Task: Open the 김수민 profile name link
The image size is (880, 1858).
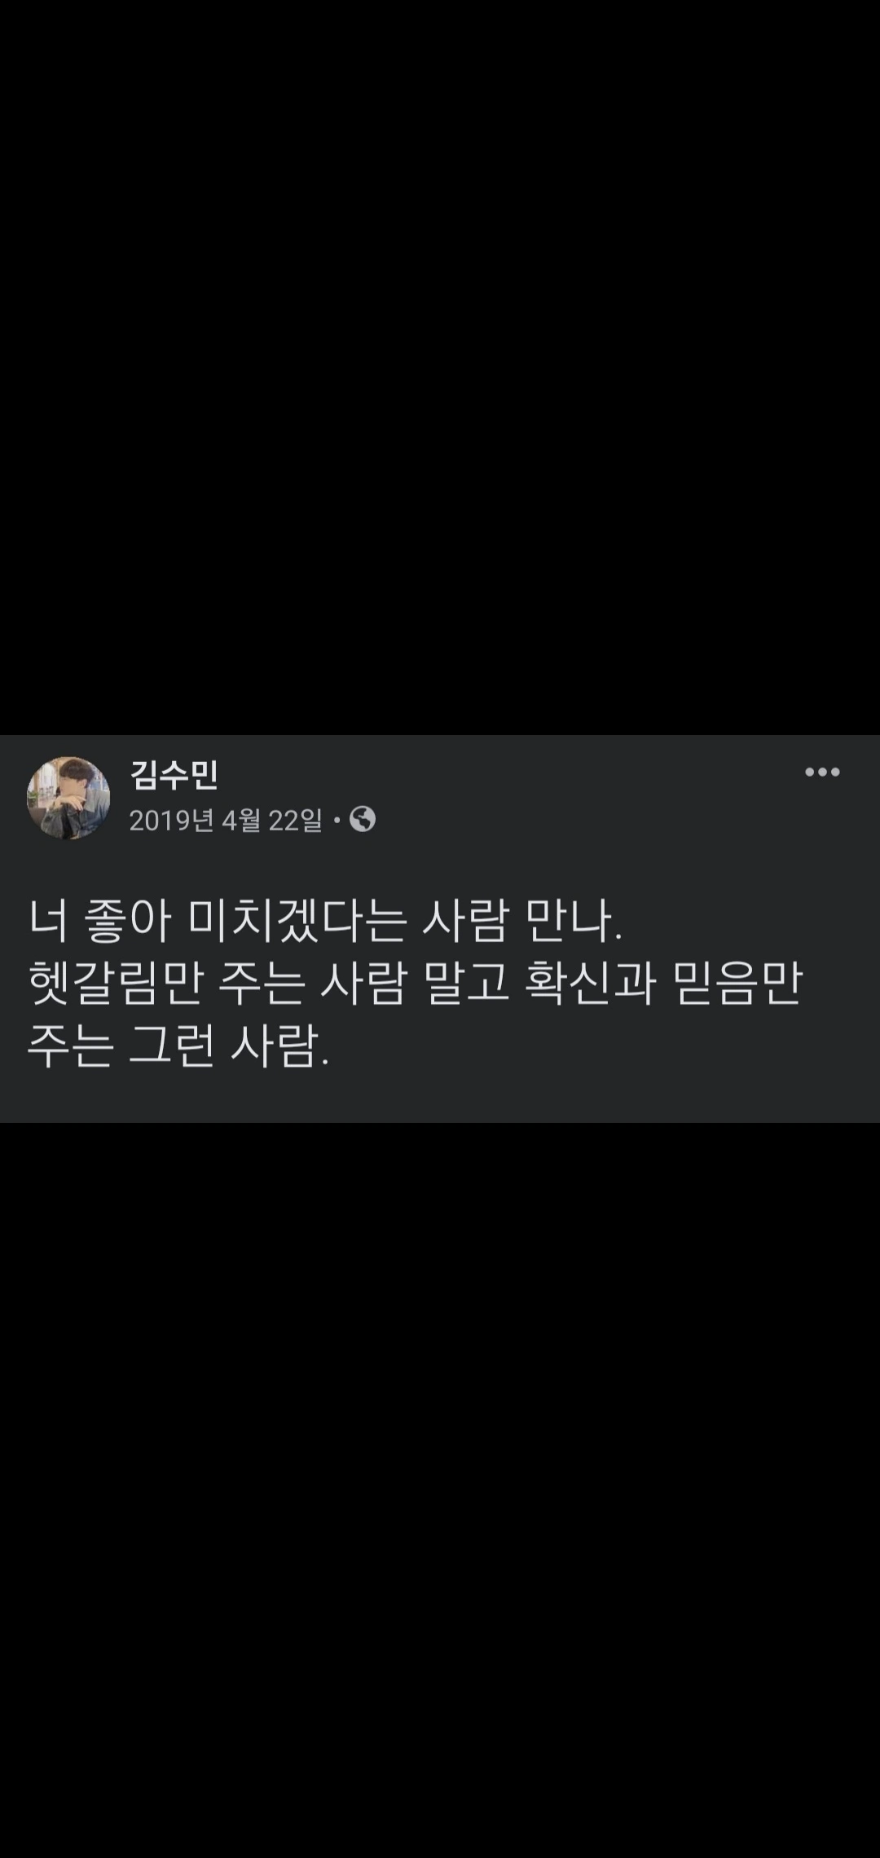Action: [174, 774]
